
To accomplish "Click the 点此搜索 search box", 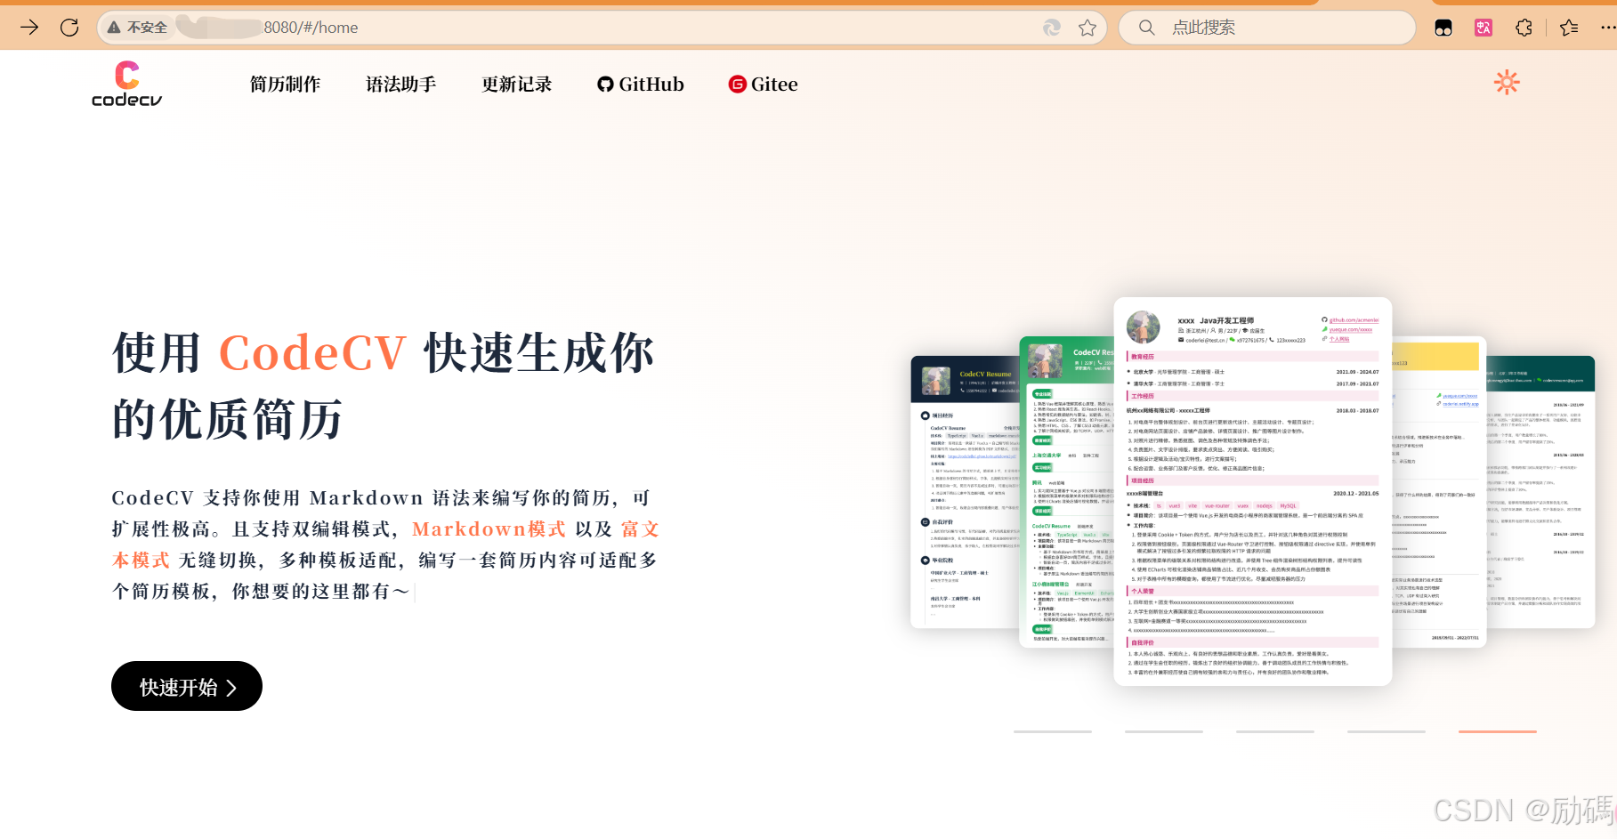I will (1267, 28).
